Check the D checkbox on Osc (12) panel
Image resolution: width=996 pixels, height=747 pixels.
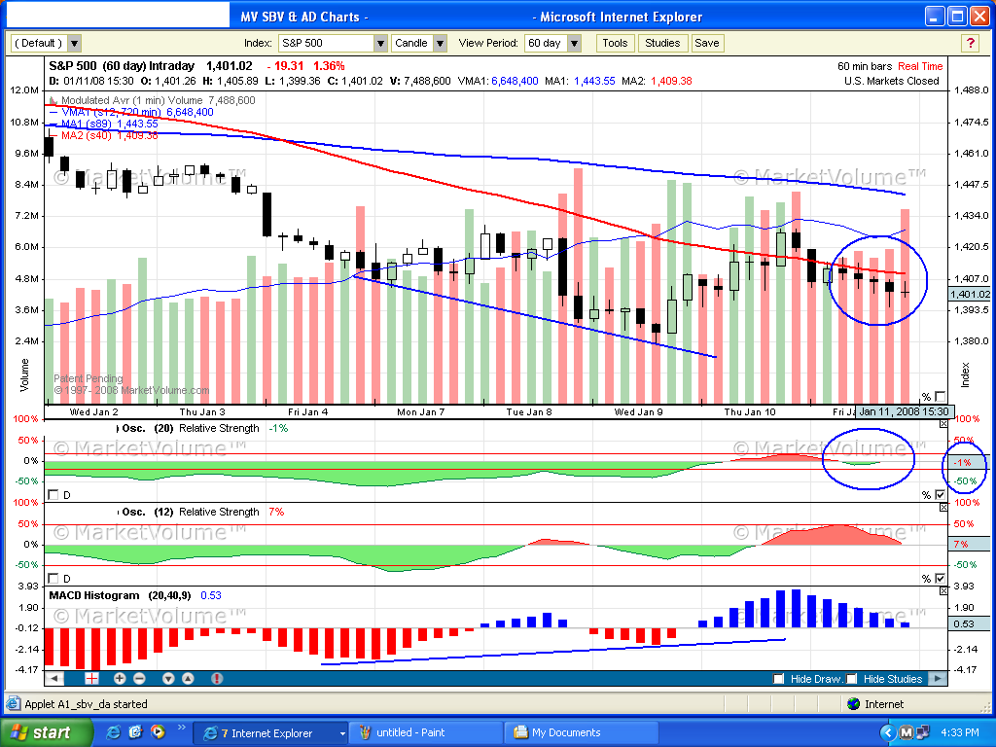(53, 578)
